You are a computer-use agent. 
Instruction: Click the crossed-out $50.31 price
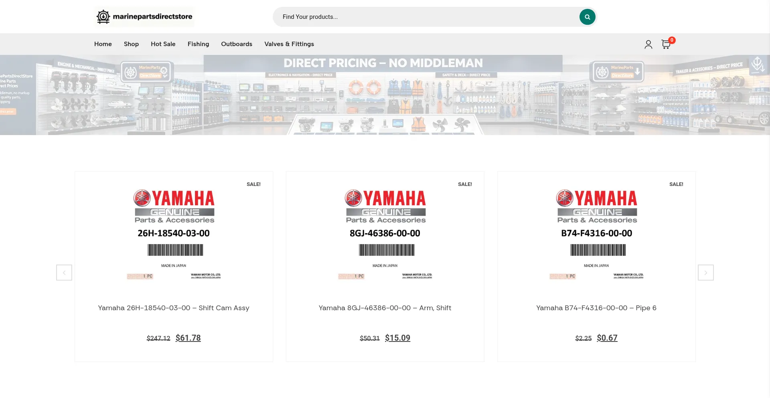(x=370, y=338)
